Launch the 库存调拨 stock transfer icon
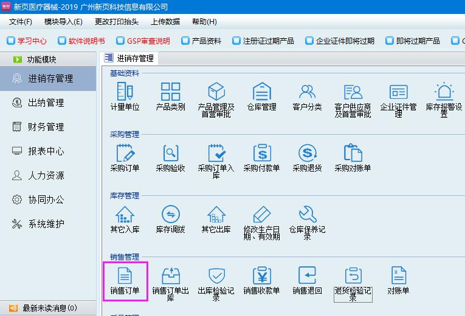Viewport: 465px width, 316px height. point(170,218)
